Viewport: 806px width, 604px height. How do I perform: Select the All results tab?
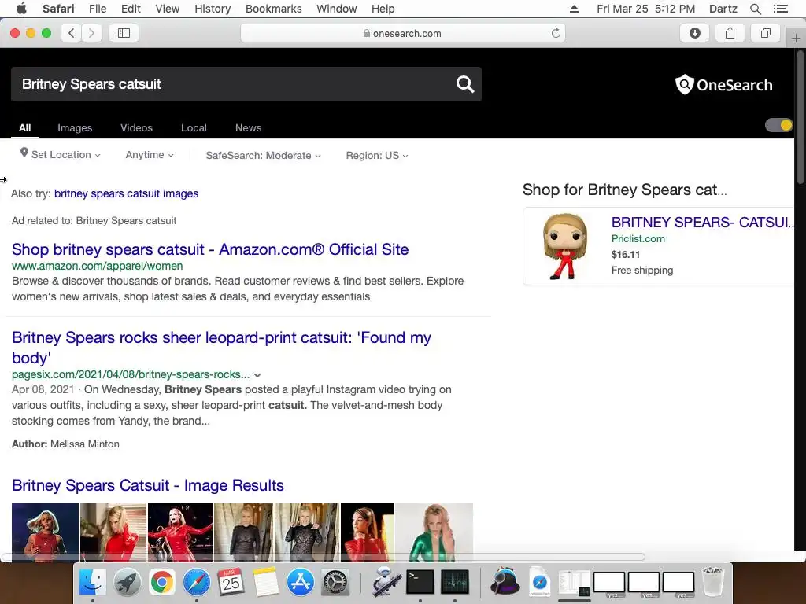[x=24, y=128]
